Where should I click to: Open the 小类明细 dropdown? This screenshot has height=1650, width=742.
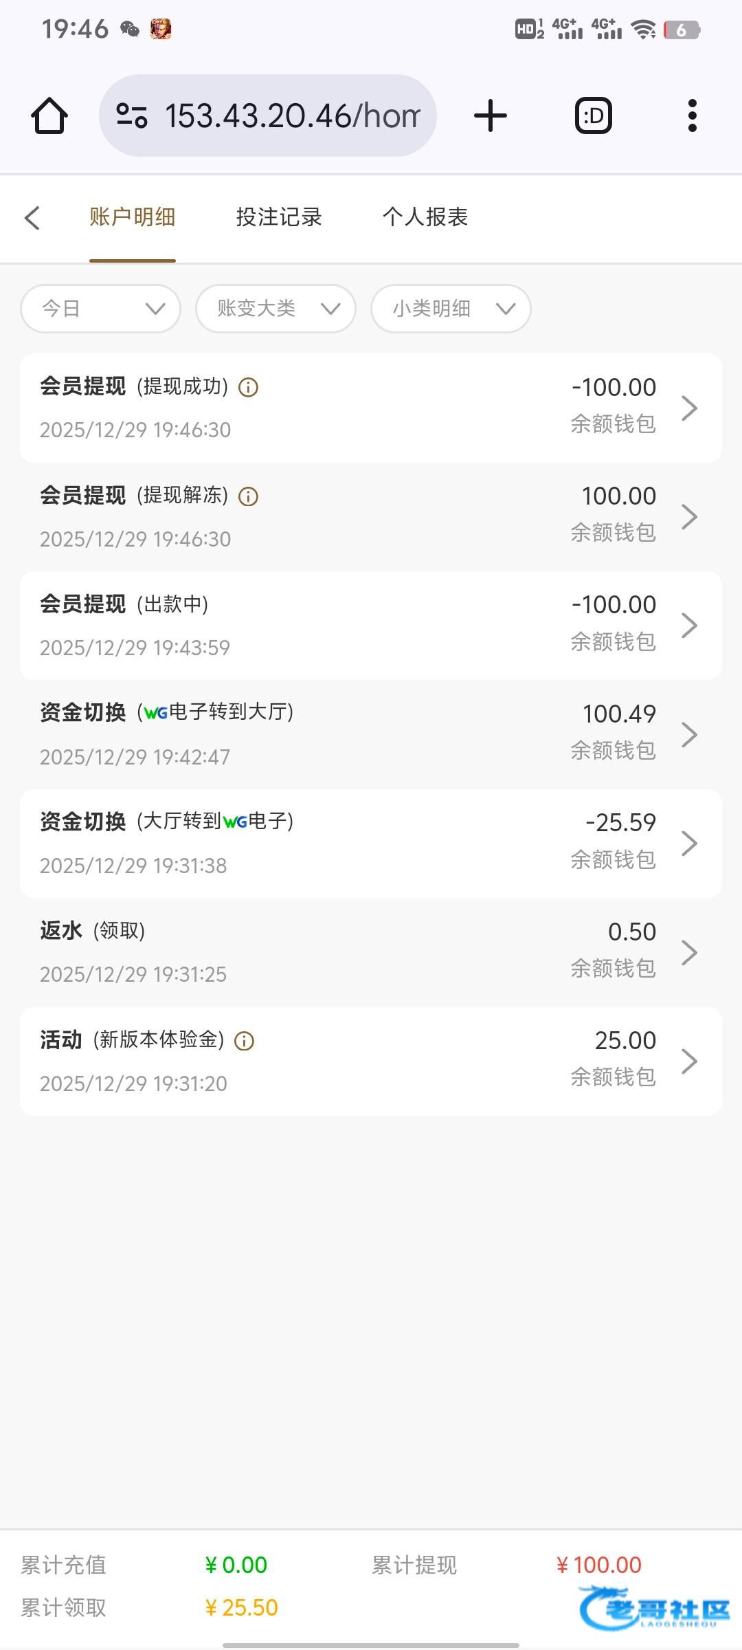click(x=451, y=309)
